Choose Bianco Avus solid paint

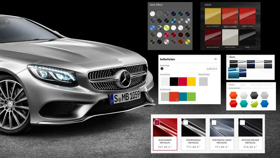(x=230, y=37)
